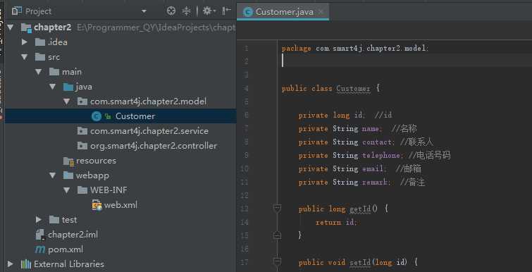The width and height of the screenshot is (532, 272).
Task: Click the Customer class icon in tree
Action: click(x=97, y=116)
